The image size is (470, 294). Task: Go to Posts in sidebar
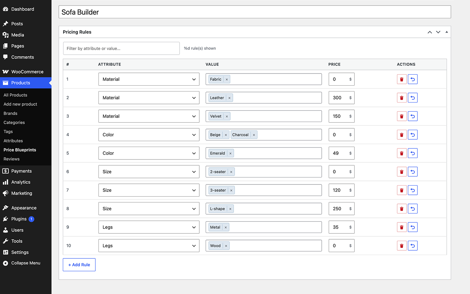click(26, 24)
